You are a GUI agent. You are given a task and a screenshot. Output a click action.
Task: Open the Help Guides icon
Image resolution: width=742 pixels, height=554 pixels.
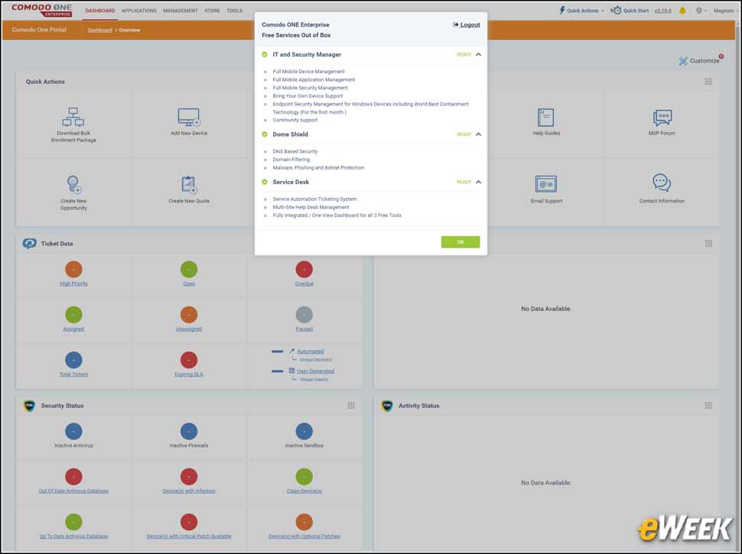pos(545,117)
